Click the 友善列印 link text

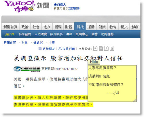point(69,49)
